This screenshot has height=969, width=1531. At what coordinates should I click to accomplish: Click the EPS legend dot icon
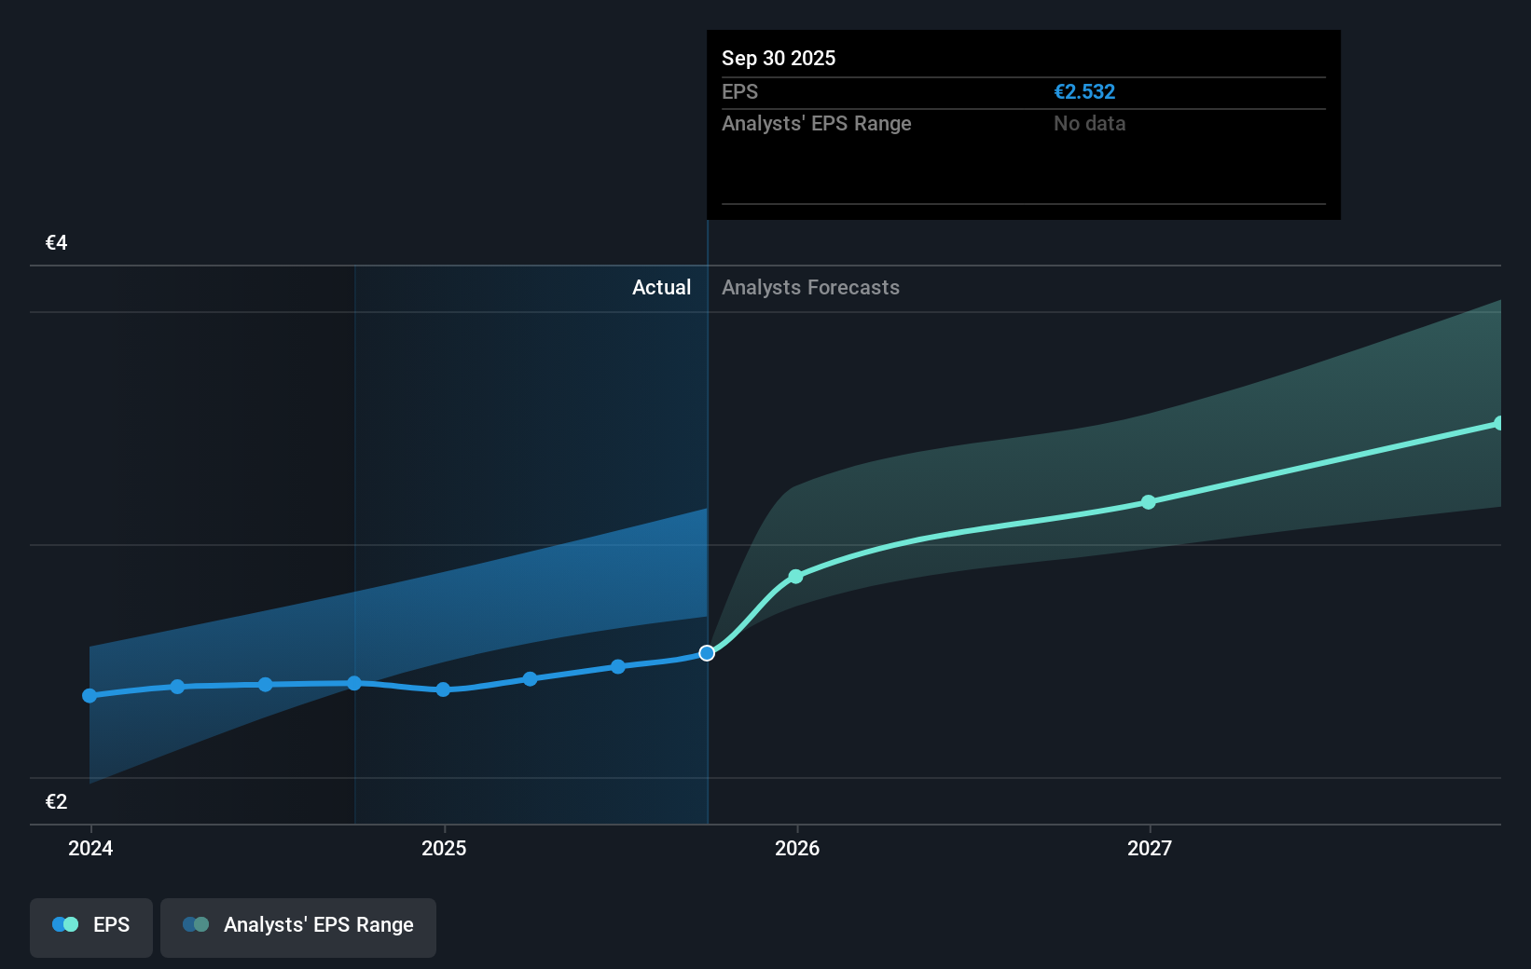tap(64, 924)
